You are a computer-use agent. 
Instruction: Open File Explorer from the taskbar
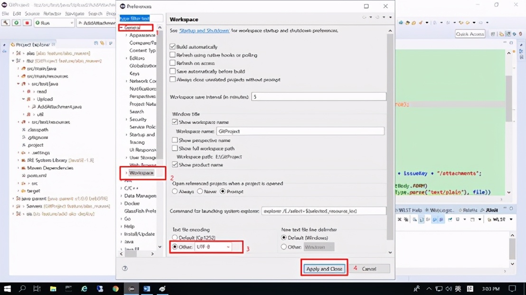coord(53,289)
